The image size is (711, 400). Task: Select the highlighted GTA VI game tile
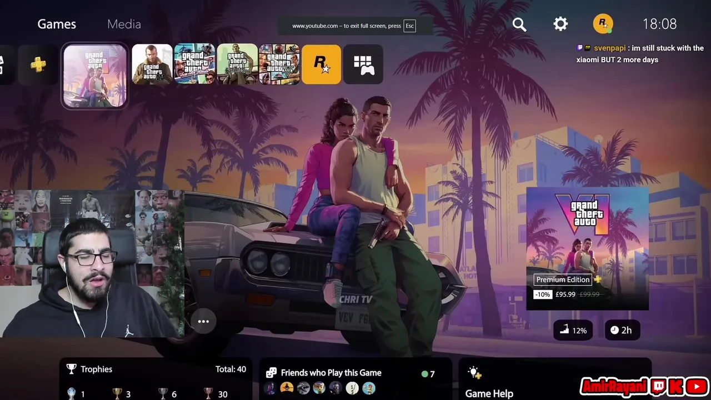[x=95, y=76]
